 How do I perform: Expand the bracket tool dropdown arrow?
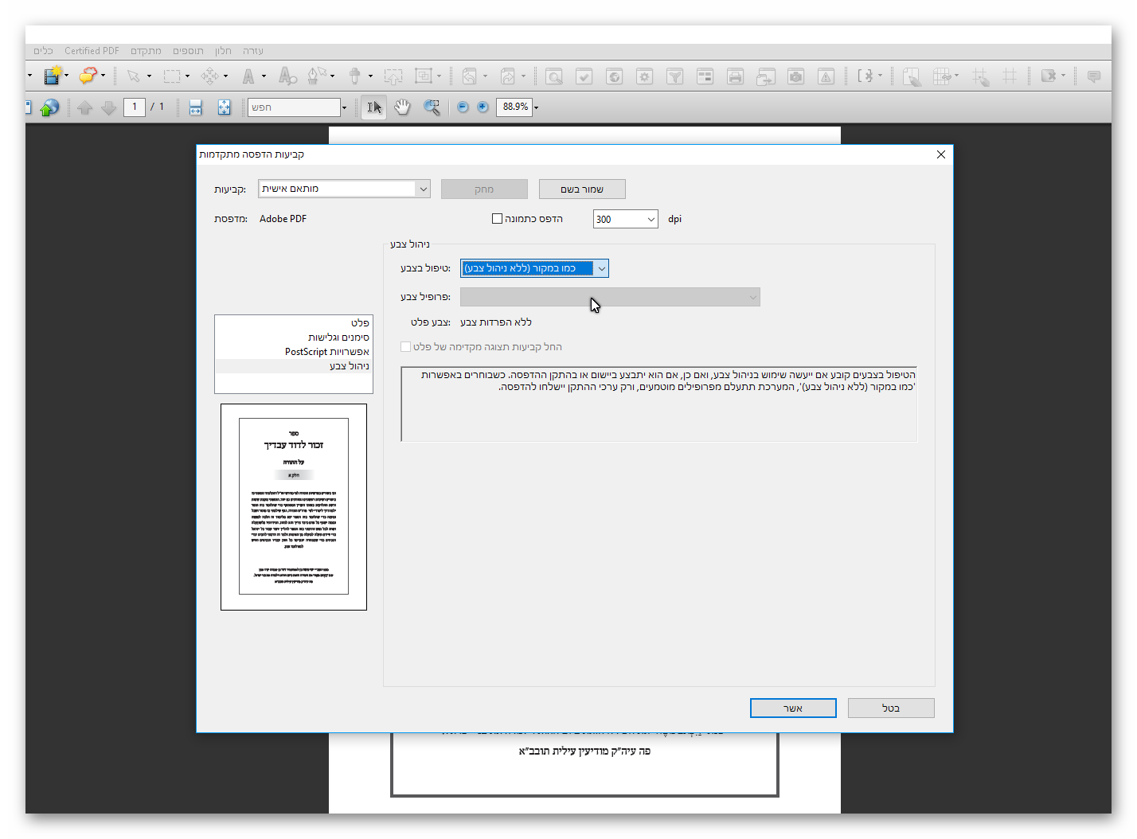[880, 76]
